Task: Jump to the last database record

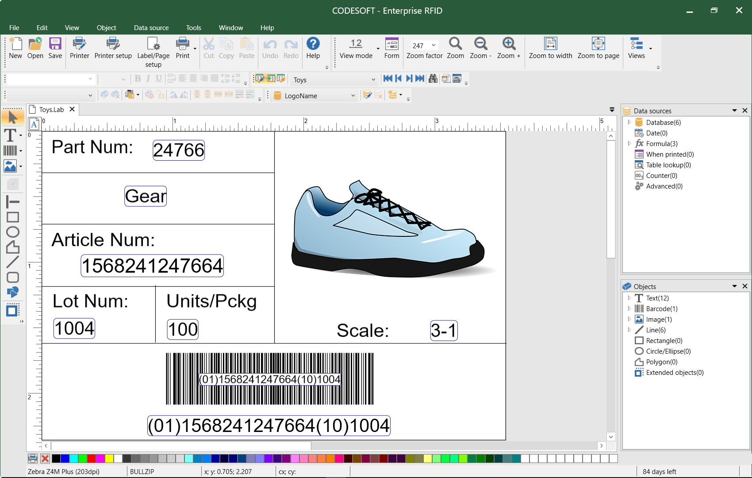Action: tap(419, 78)
